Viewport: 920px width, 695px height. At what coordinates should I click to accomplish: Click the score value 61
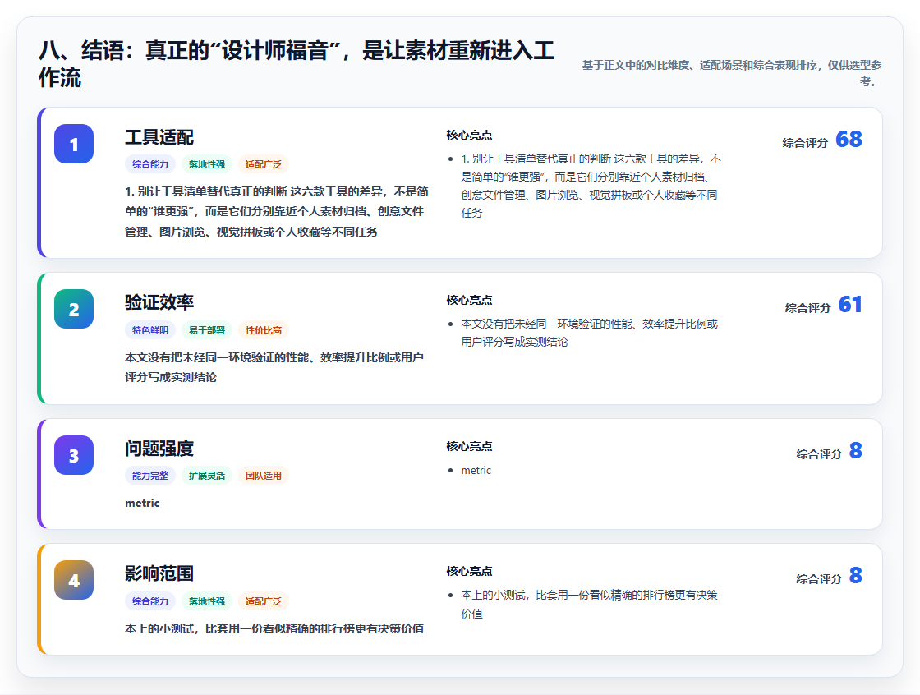pos(850,304)
